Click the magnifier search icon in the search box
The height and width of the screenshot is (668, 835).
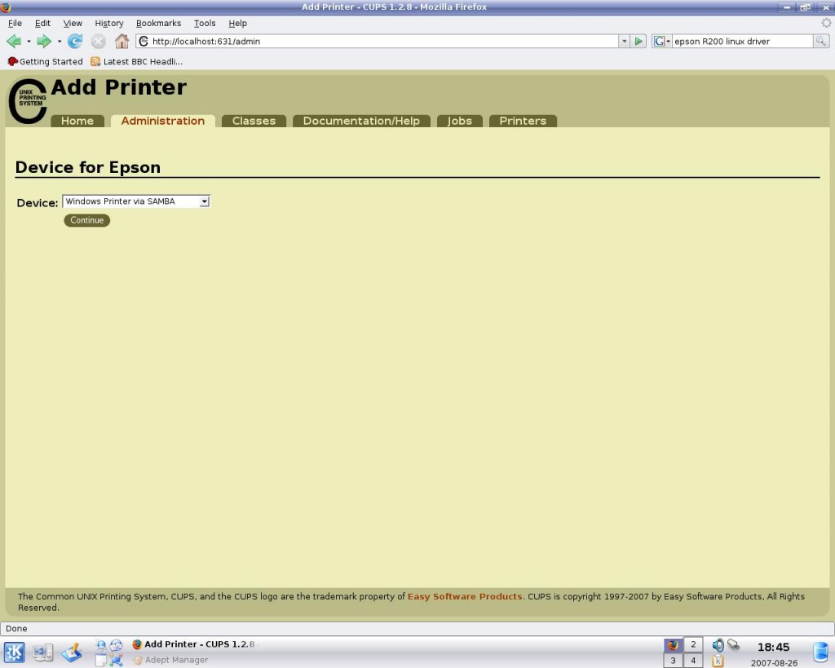coord(820,41)
